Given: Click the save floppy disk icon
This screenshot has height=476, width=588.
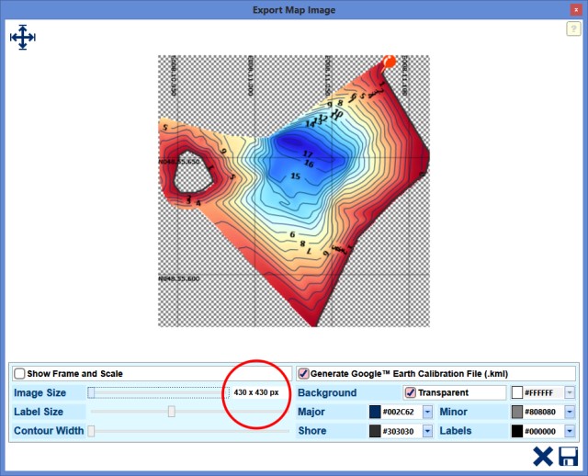Looking at the screenshot, I should [x=568, y=457].
